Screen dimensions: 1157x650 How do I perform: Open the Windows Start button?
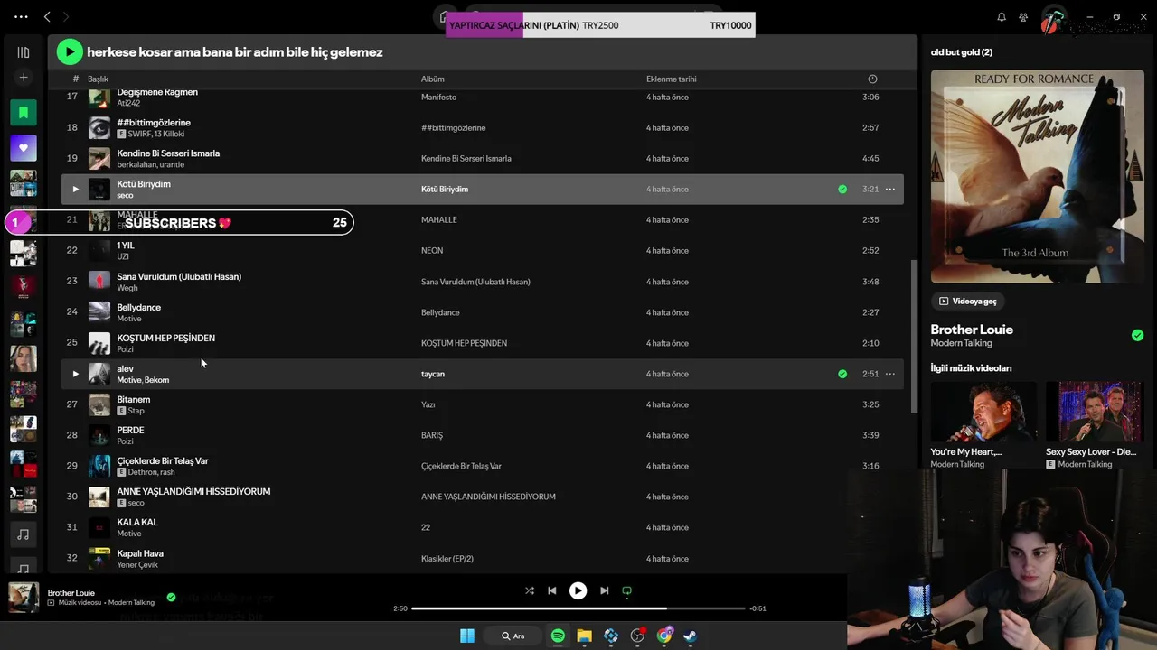tap(467, 636)
